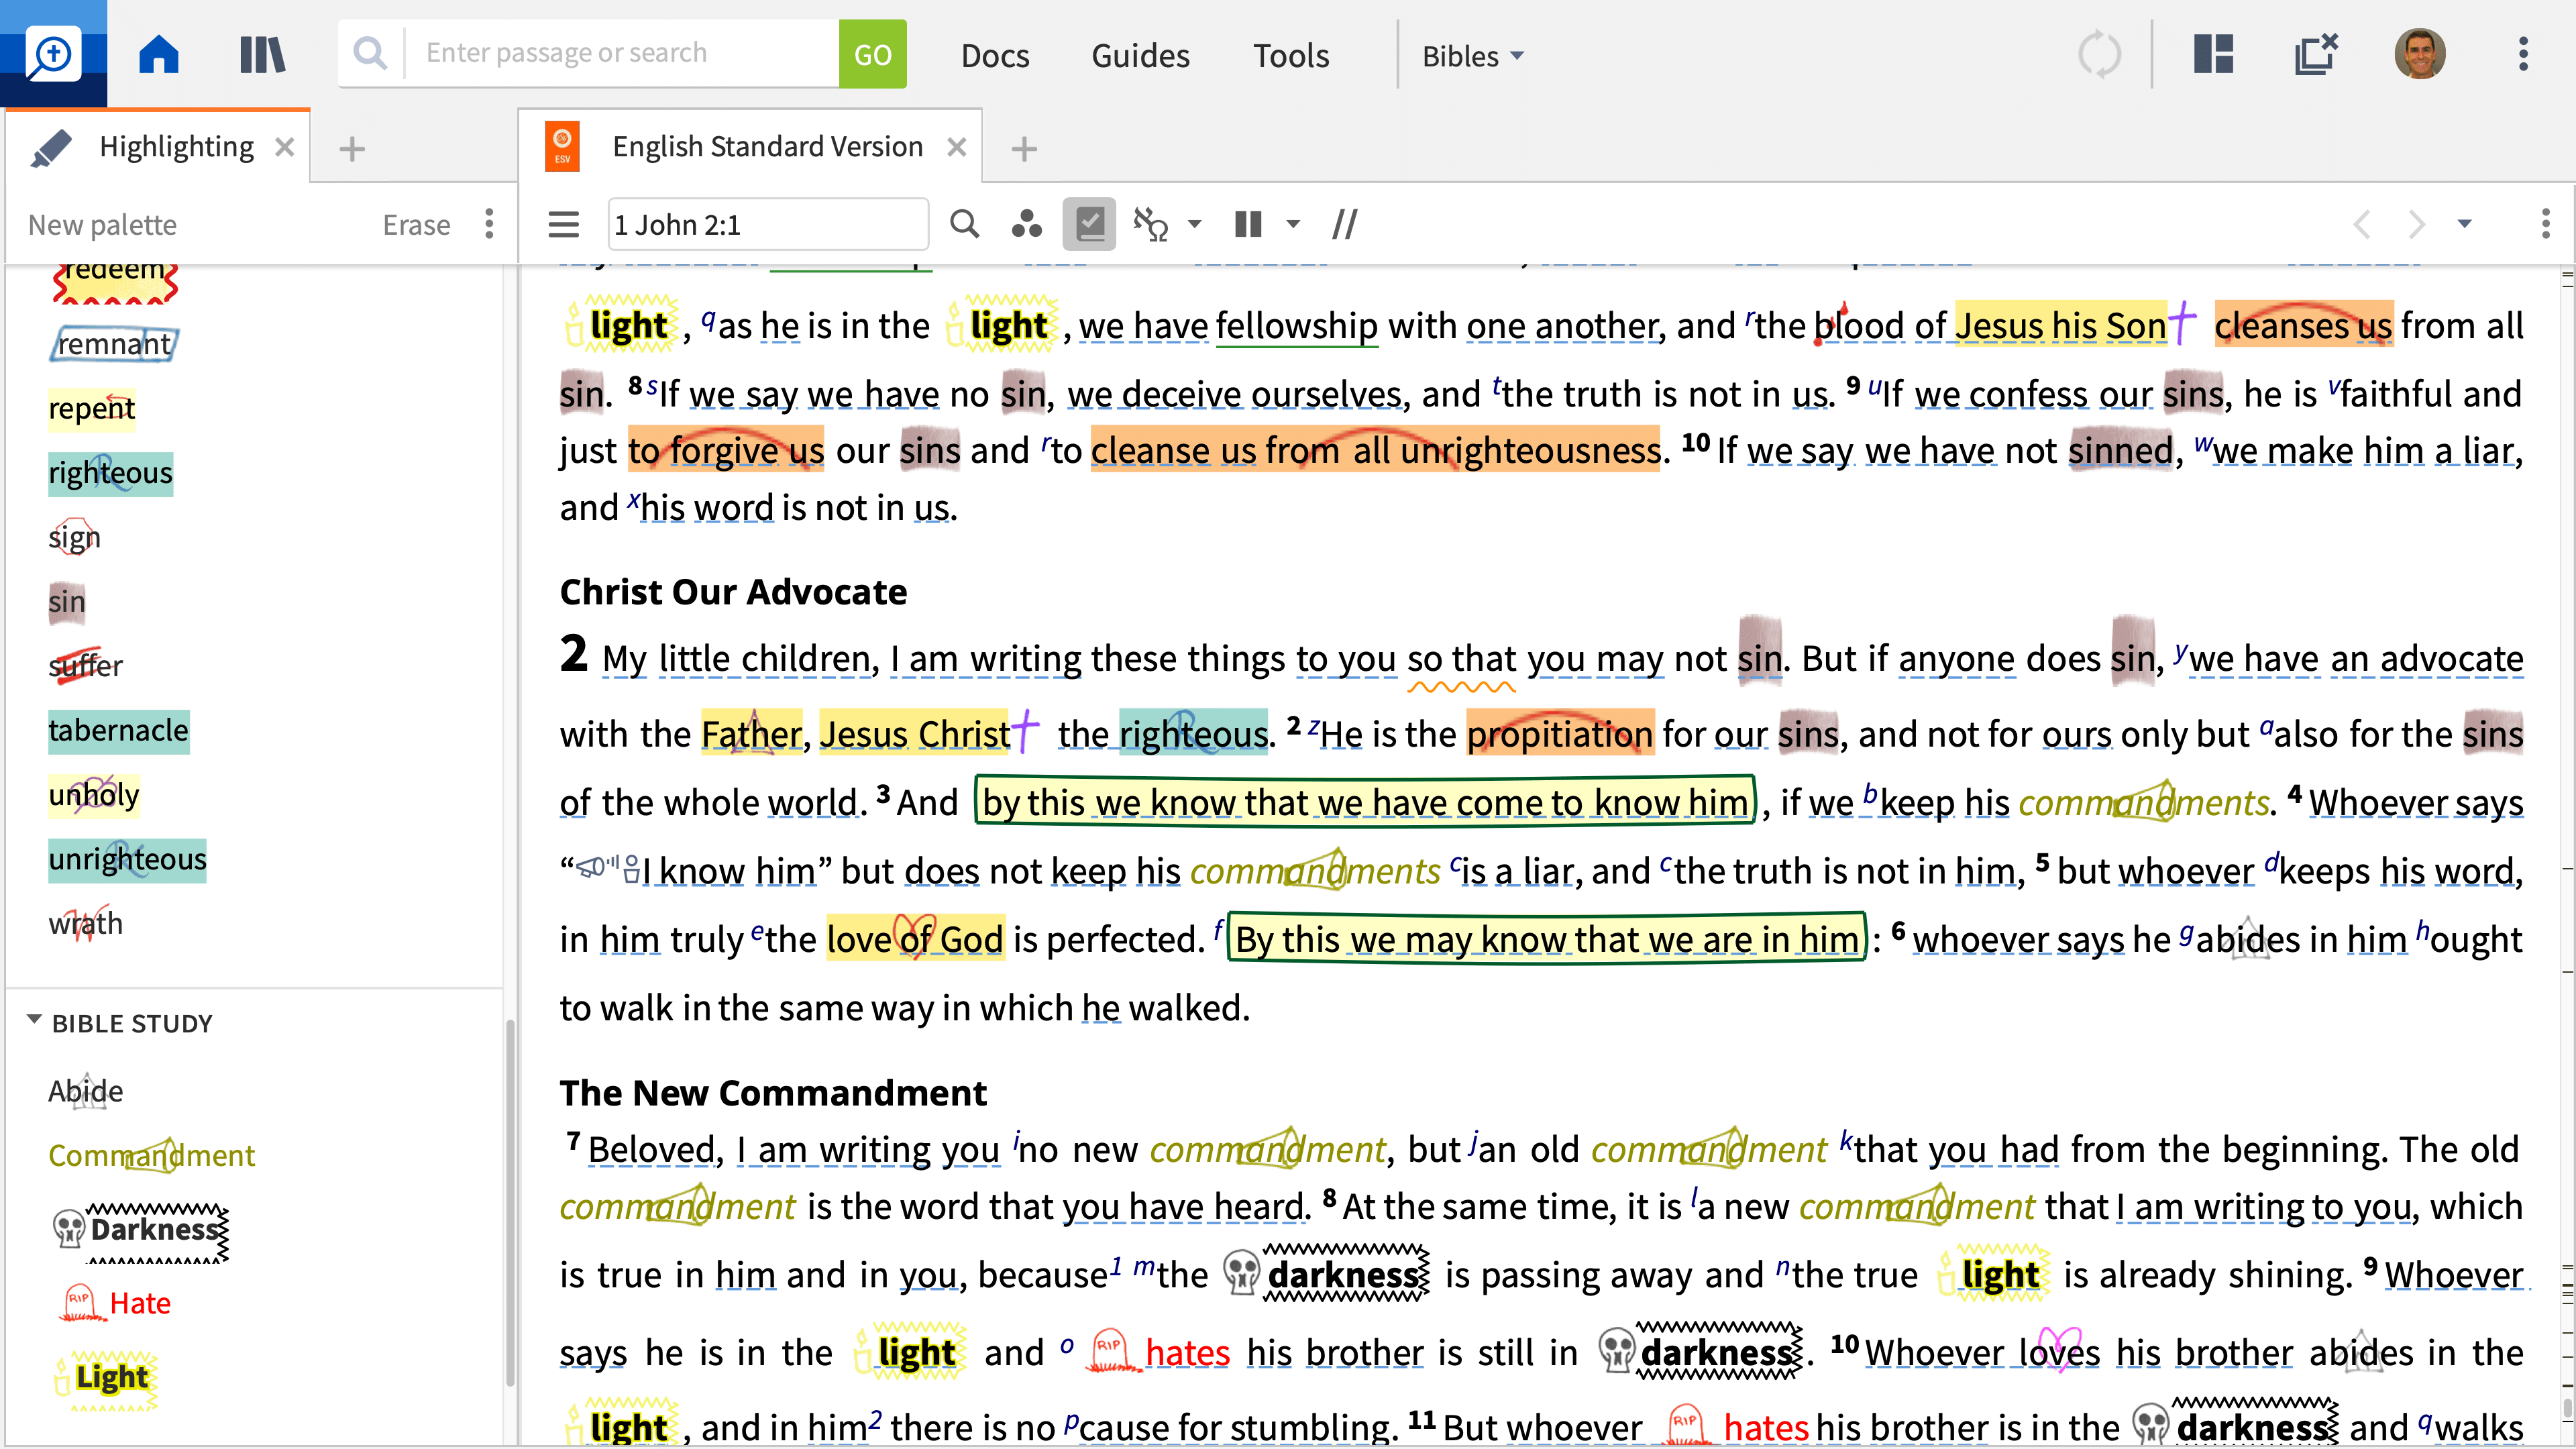Viewport: 2576px width, 1449px height.
Task: Open the Highlighting panel kebab menu
Action: (489, 224)
